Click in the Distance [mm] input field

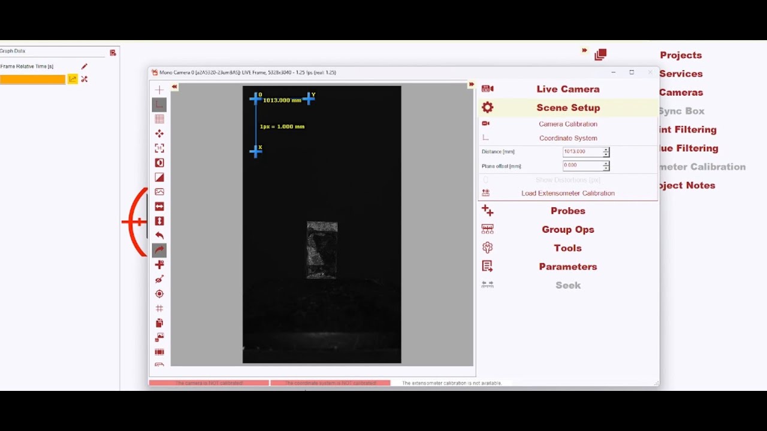(582, 152)
